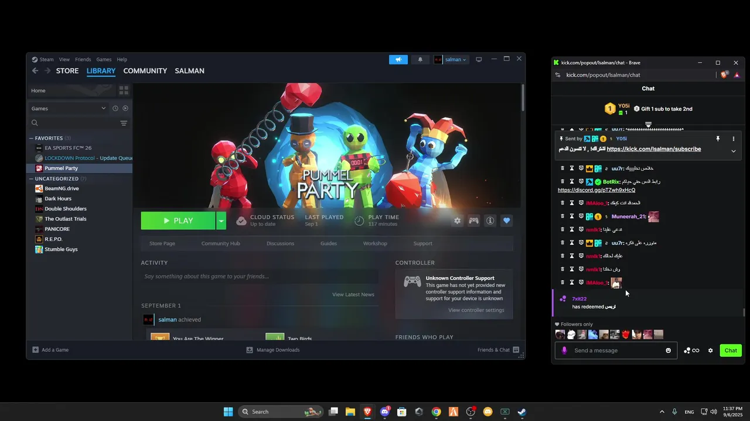Screen dimensions: 750x421
Task: Open pinned message three-dot options
Action: [x=733, y=139]
